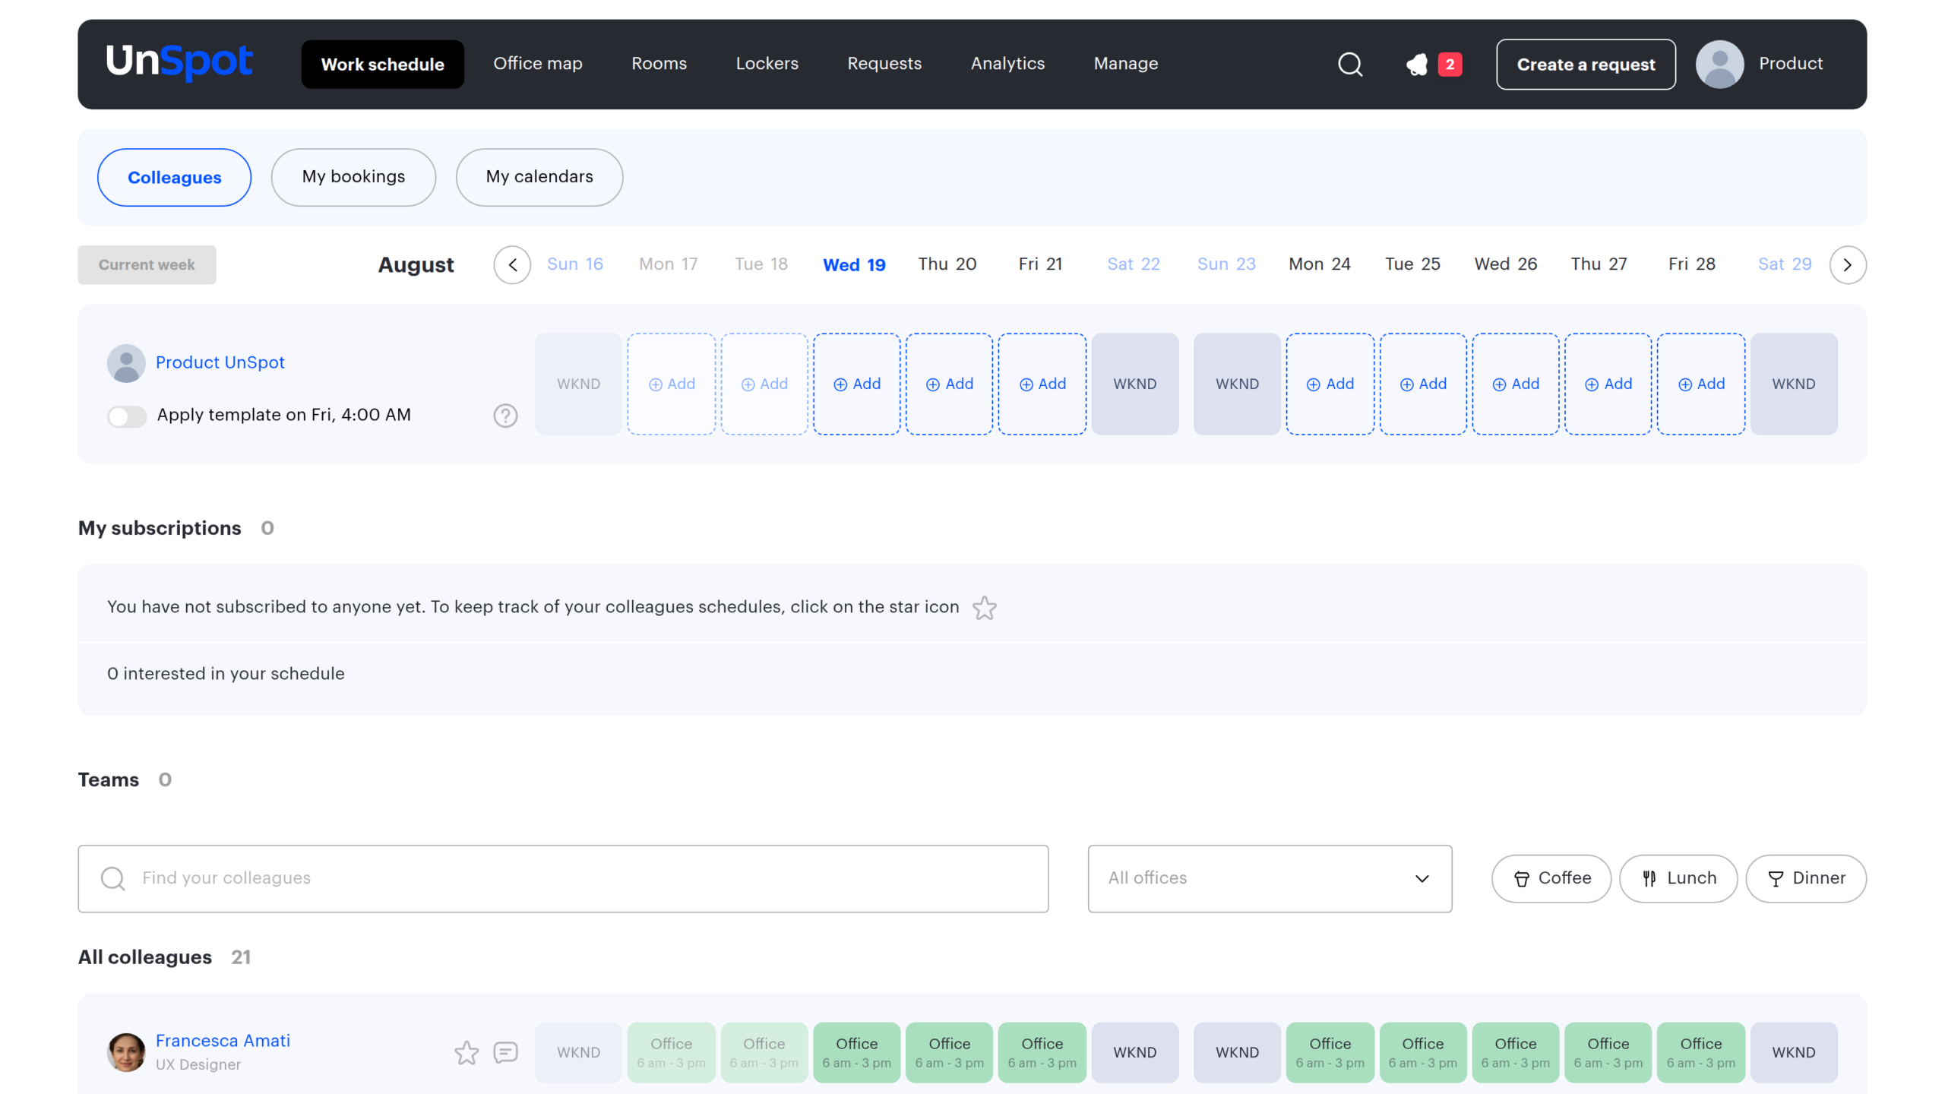
Task: Click the Product user name in header
Action: tap(1790, 64)
